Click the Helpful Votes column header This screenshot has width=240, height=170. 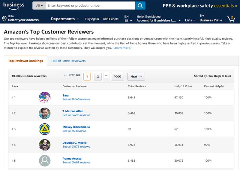click(183, 86)
